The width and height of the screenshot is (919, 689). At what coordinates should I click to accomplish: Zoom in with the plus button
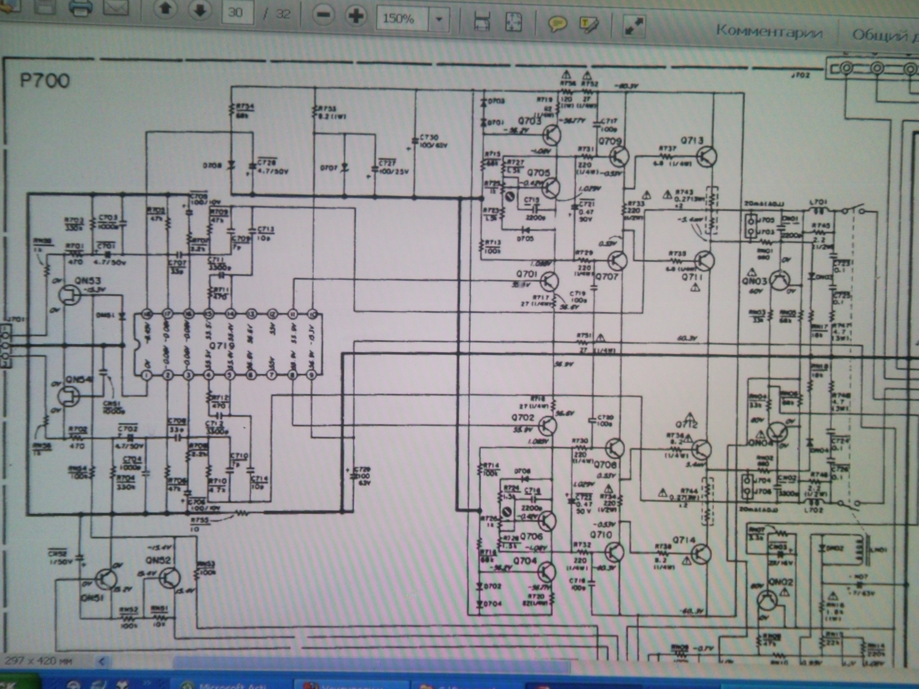(x=356, y=17)
